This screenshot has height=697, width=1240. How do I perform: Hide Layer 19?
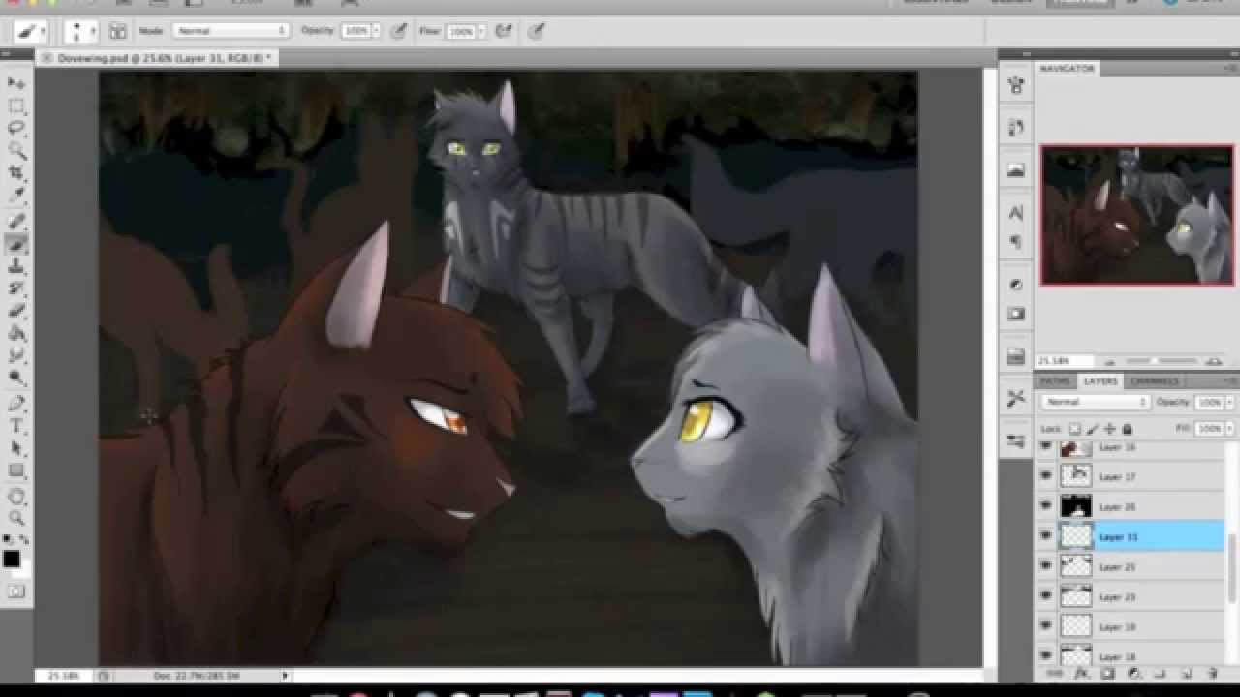pos(1045,626)
